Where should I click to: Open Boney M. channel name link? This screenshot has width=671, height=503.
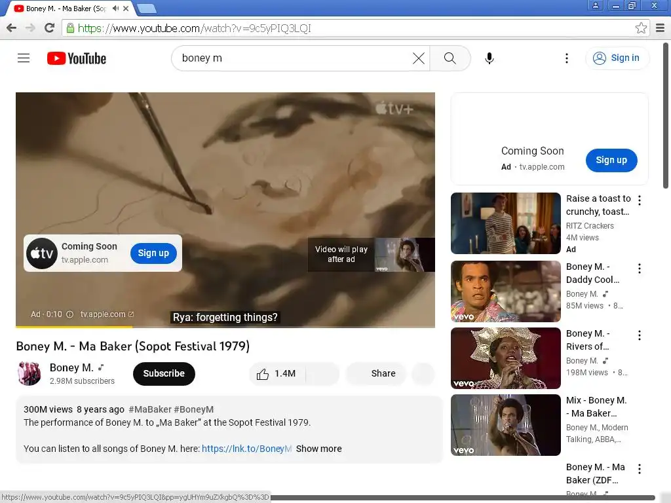[x=71, y=368]
